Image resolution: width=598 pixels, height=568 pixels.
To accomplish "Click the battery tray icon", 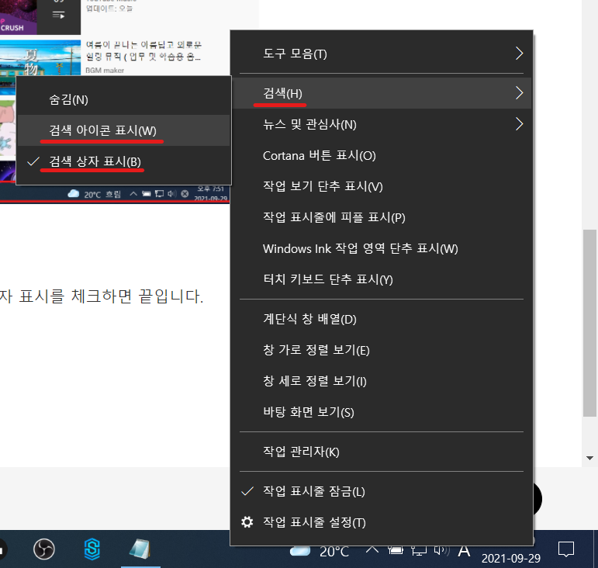I will coord(396,550).
